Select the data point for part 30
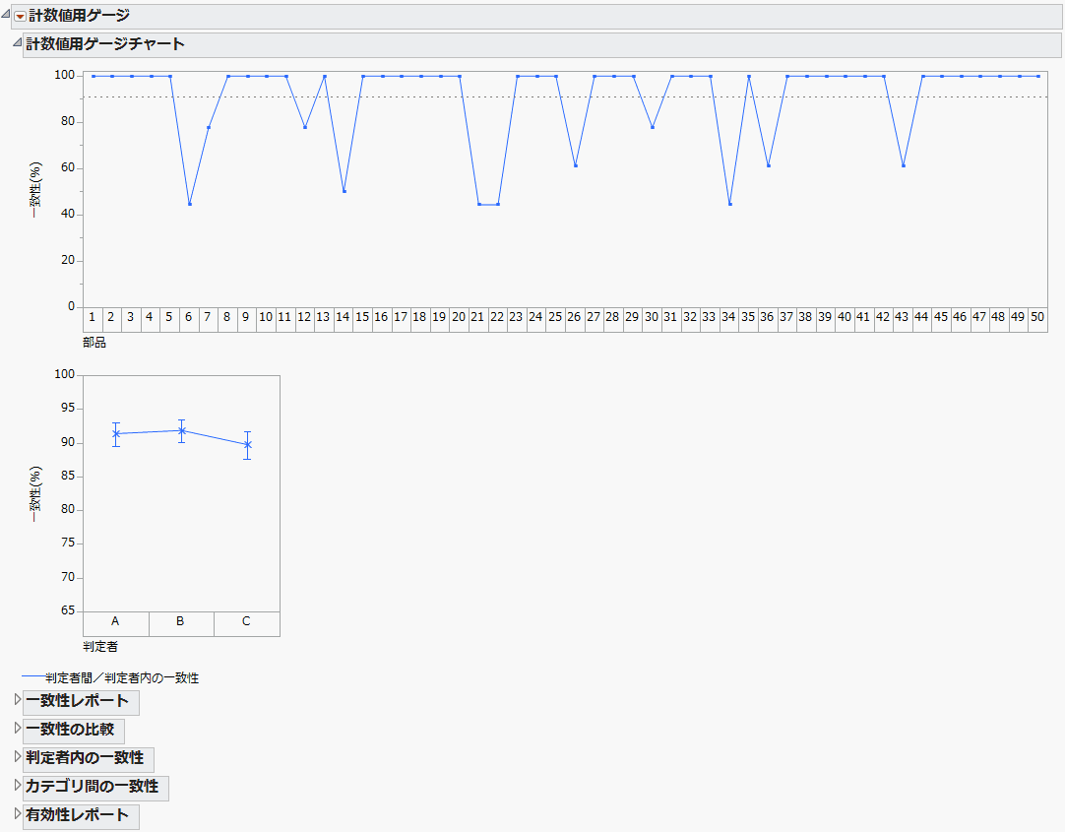1065x832 pixels. (653, 127)
